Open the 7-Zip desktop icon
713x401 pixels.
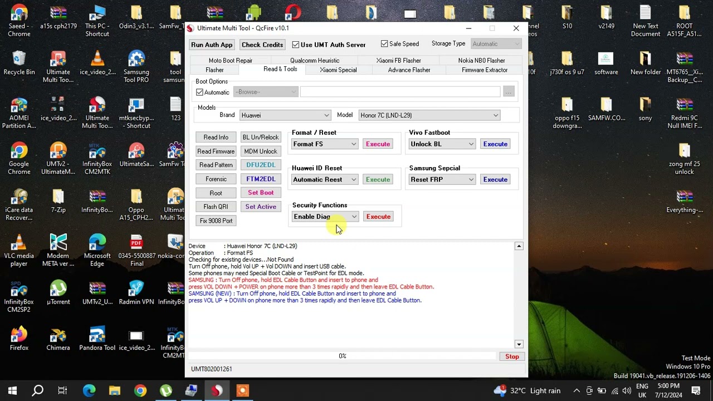(58, 201)
